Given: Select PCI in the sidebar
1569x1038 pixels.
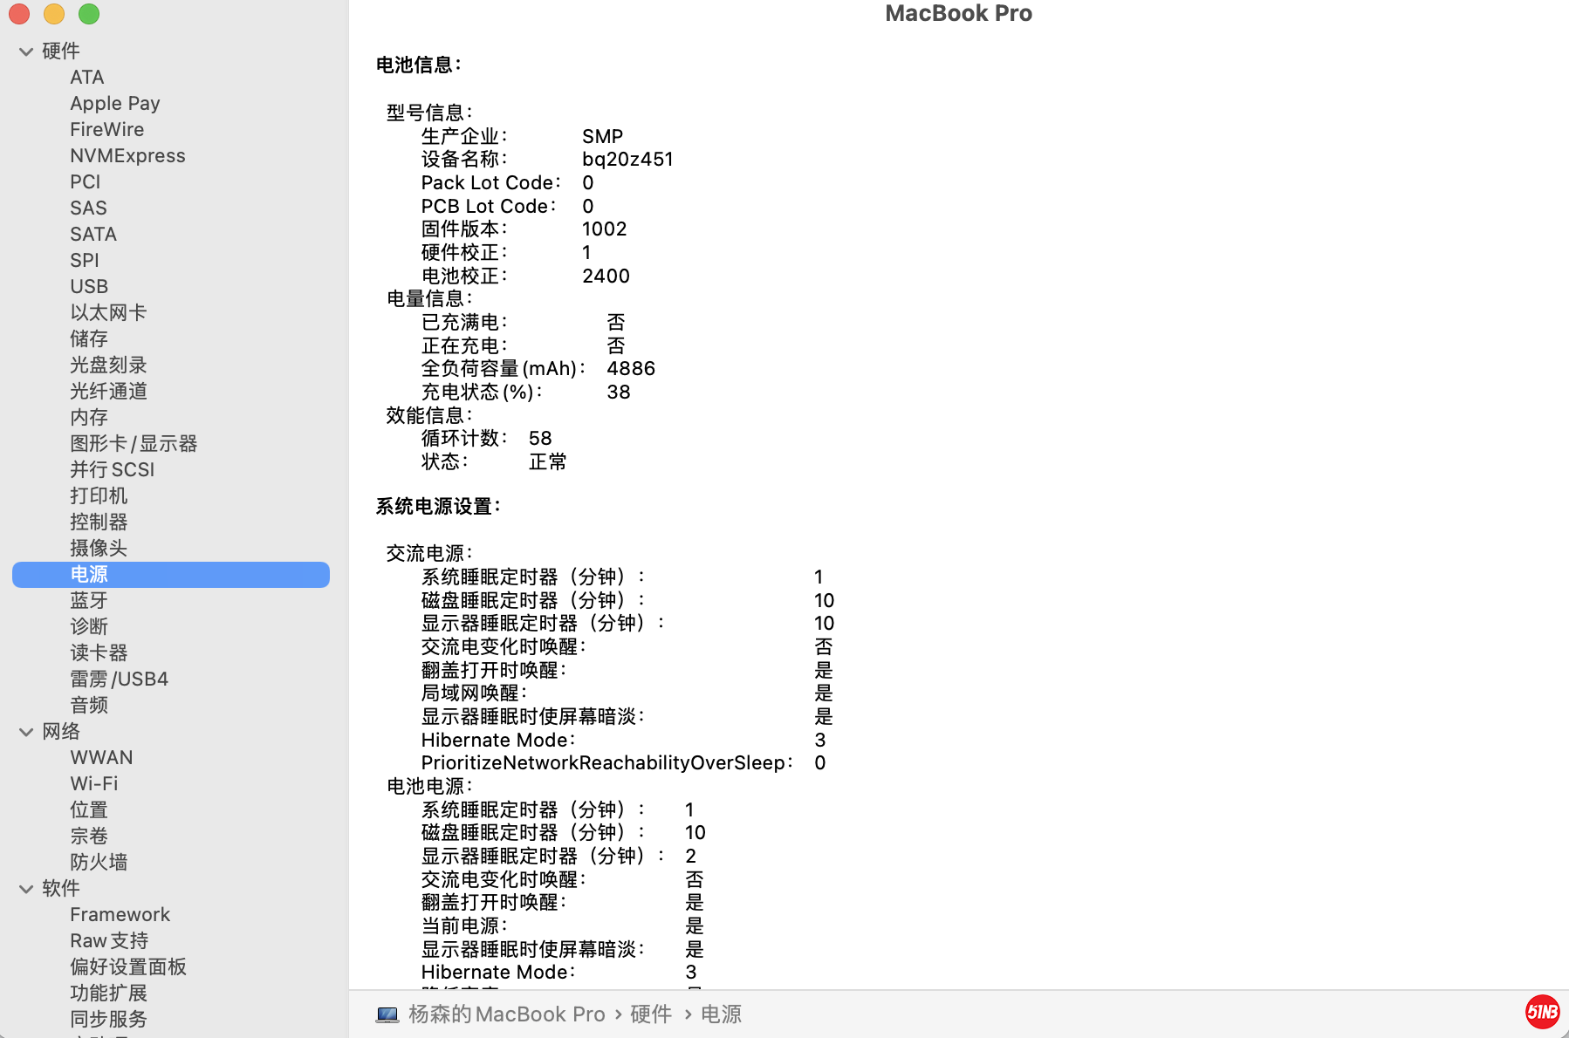Looking at the screenshot, I should pyautogui.click(x=86, y=182).
